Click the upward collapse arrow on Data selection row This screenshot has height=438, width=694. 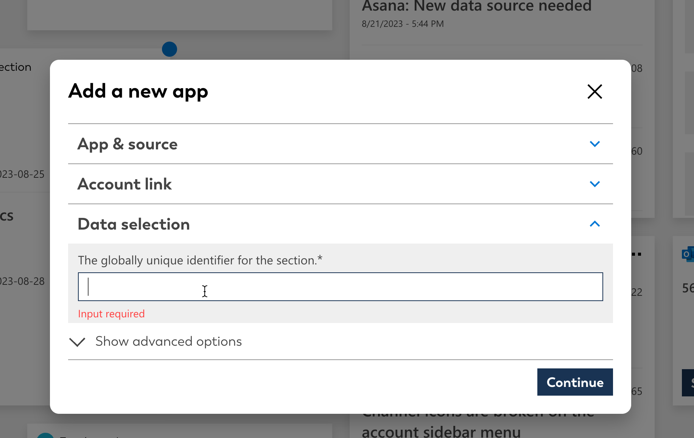(594, 224)
